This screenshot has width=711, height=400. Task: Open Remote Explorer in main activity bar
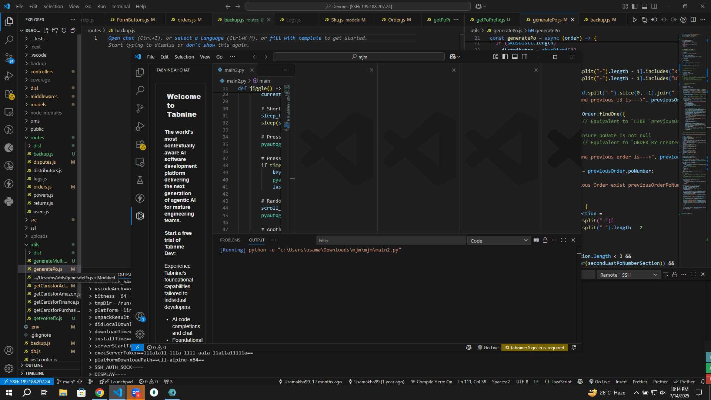(x=9, y=112)
